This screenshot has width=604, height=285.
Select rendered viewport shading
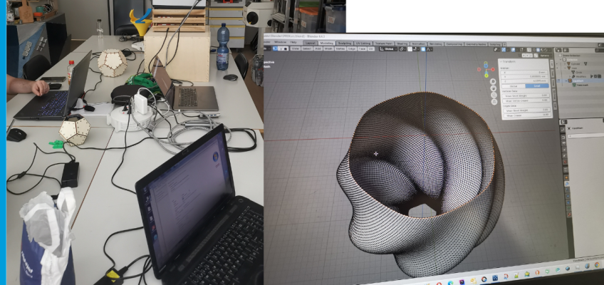(546, 50)
